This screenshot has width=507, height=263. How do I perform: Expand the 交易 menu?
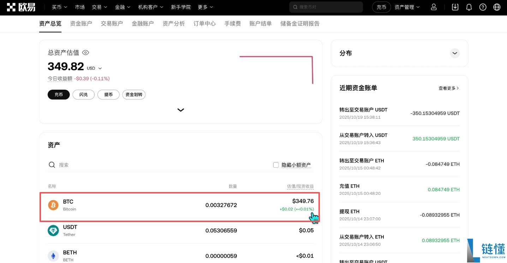pyautogui.click(x=100, y=7)
